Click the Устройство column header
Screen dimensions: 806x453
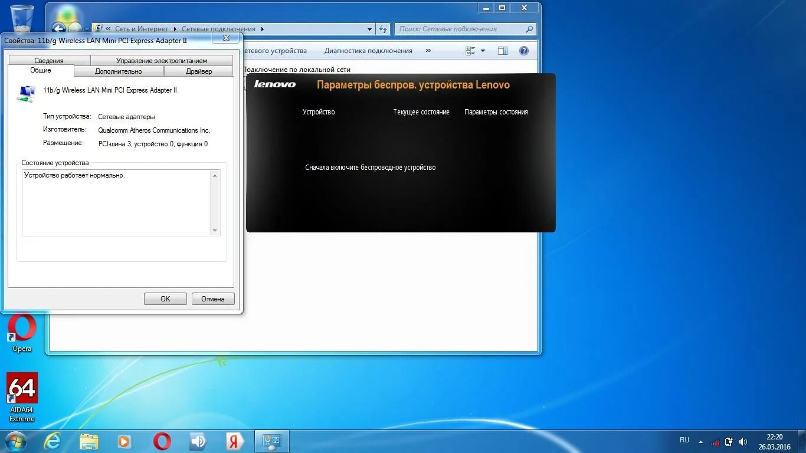point(319,112)
